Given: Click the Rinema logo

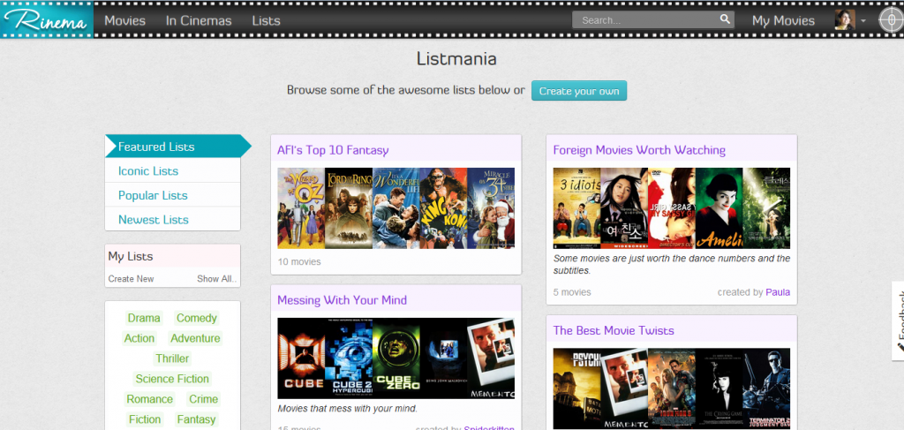Looking at the screenshot, I should coord(48,20).
